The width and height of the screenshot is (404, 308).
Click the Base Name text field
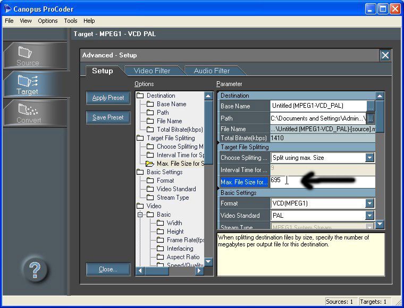pos(318,106)
